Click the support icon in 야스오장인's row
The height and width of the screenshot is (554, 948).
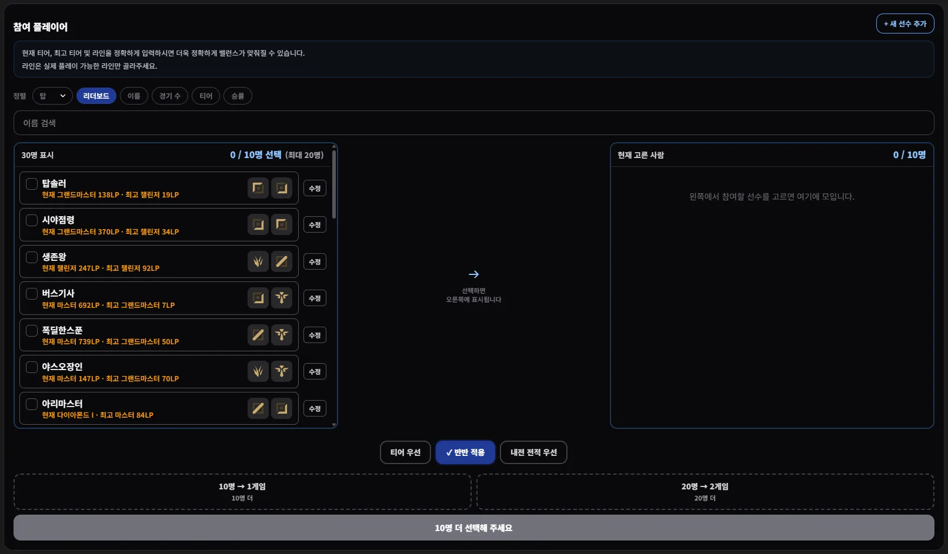point(282,371)
